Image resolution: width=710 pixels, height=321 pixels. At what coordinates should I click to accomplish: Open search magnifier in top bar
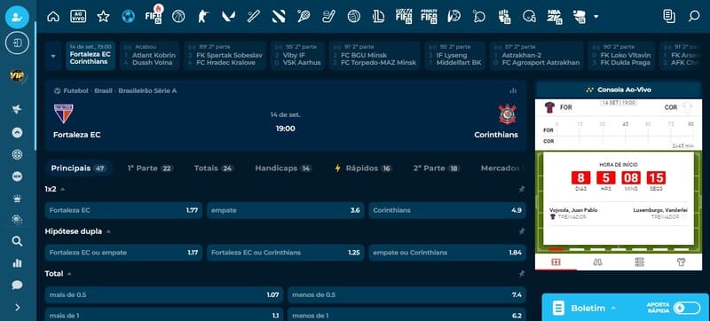694,17
